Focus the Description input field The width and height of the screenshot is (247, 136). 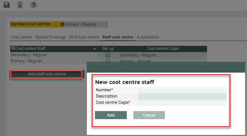(x=183, y=96)
